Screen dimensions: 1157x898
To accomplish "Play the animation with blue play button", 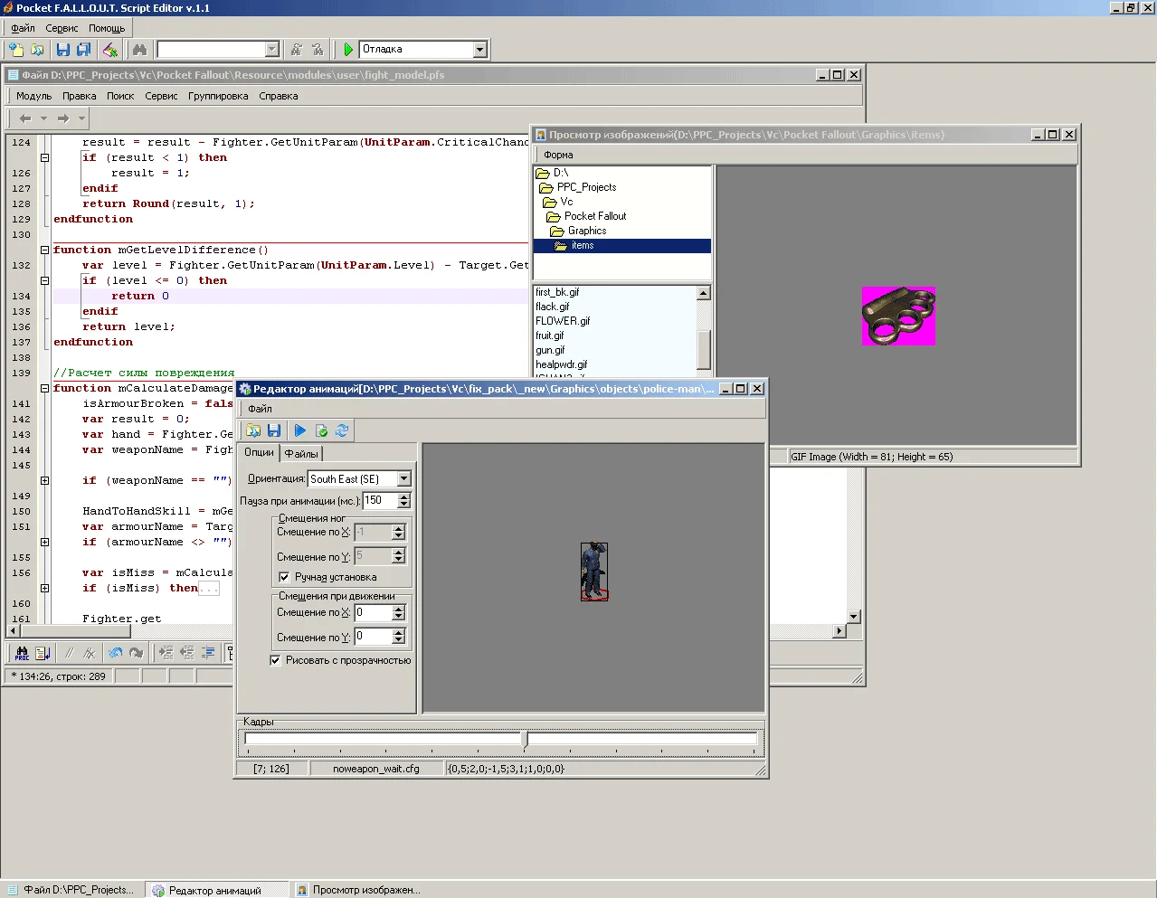I will click(x=299, y=431).
